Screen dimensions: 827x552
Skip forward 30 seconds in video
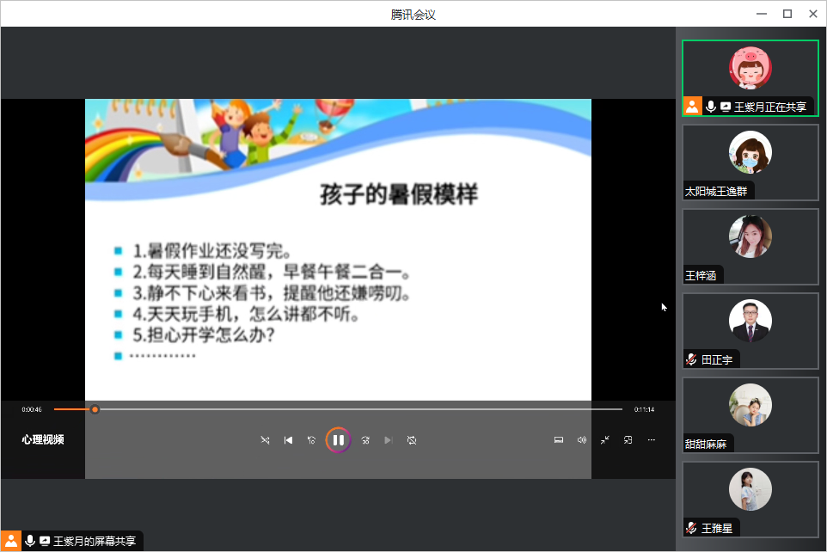coord(365,440)
